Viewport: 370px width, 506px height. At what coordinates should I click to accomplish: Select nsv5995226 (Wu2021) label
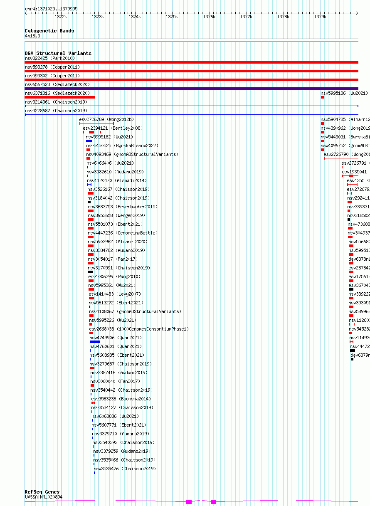113,320
